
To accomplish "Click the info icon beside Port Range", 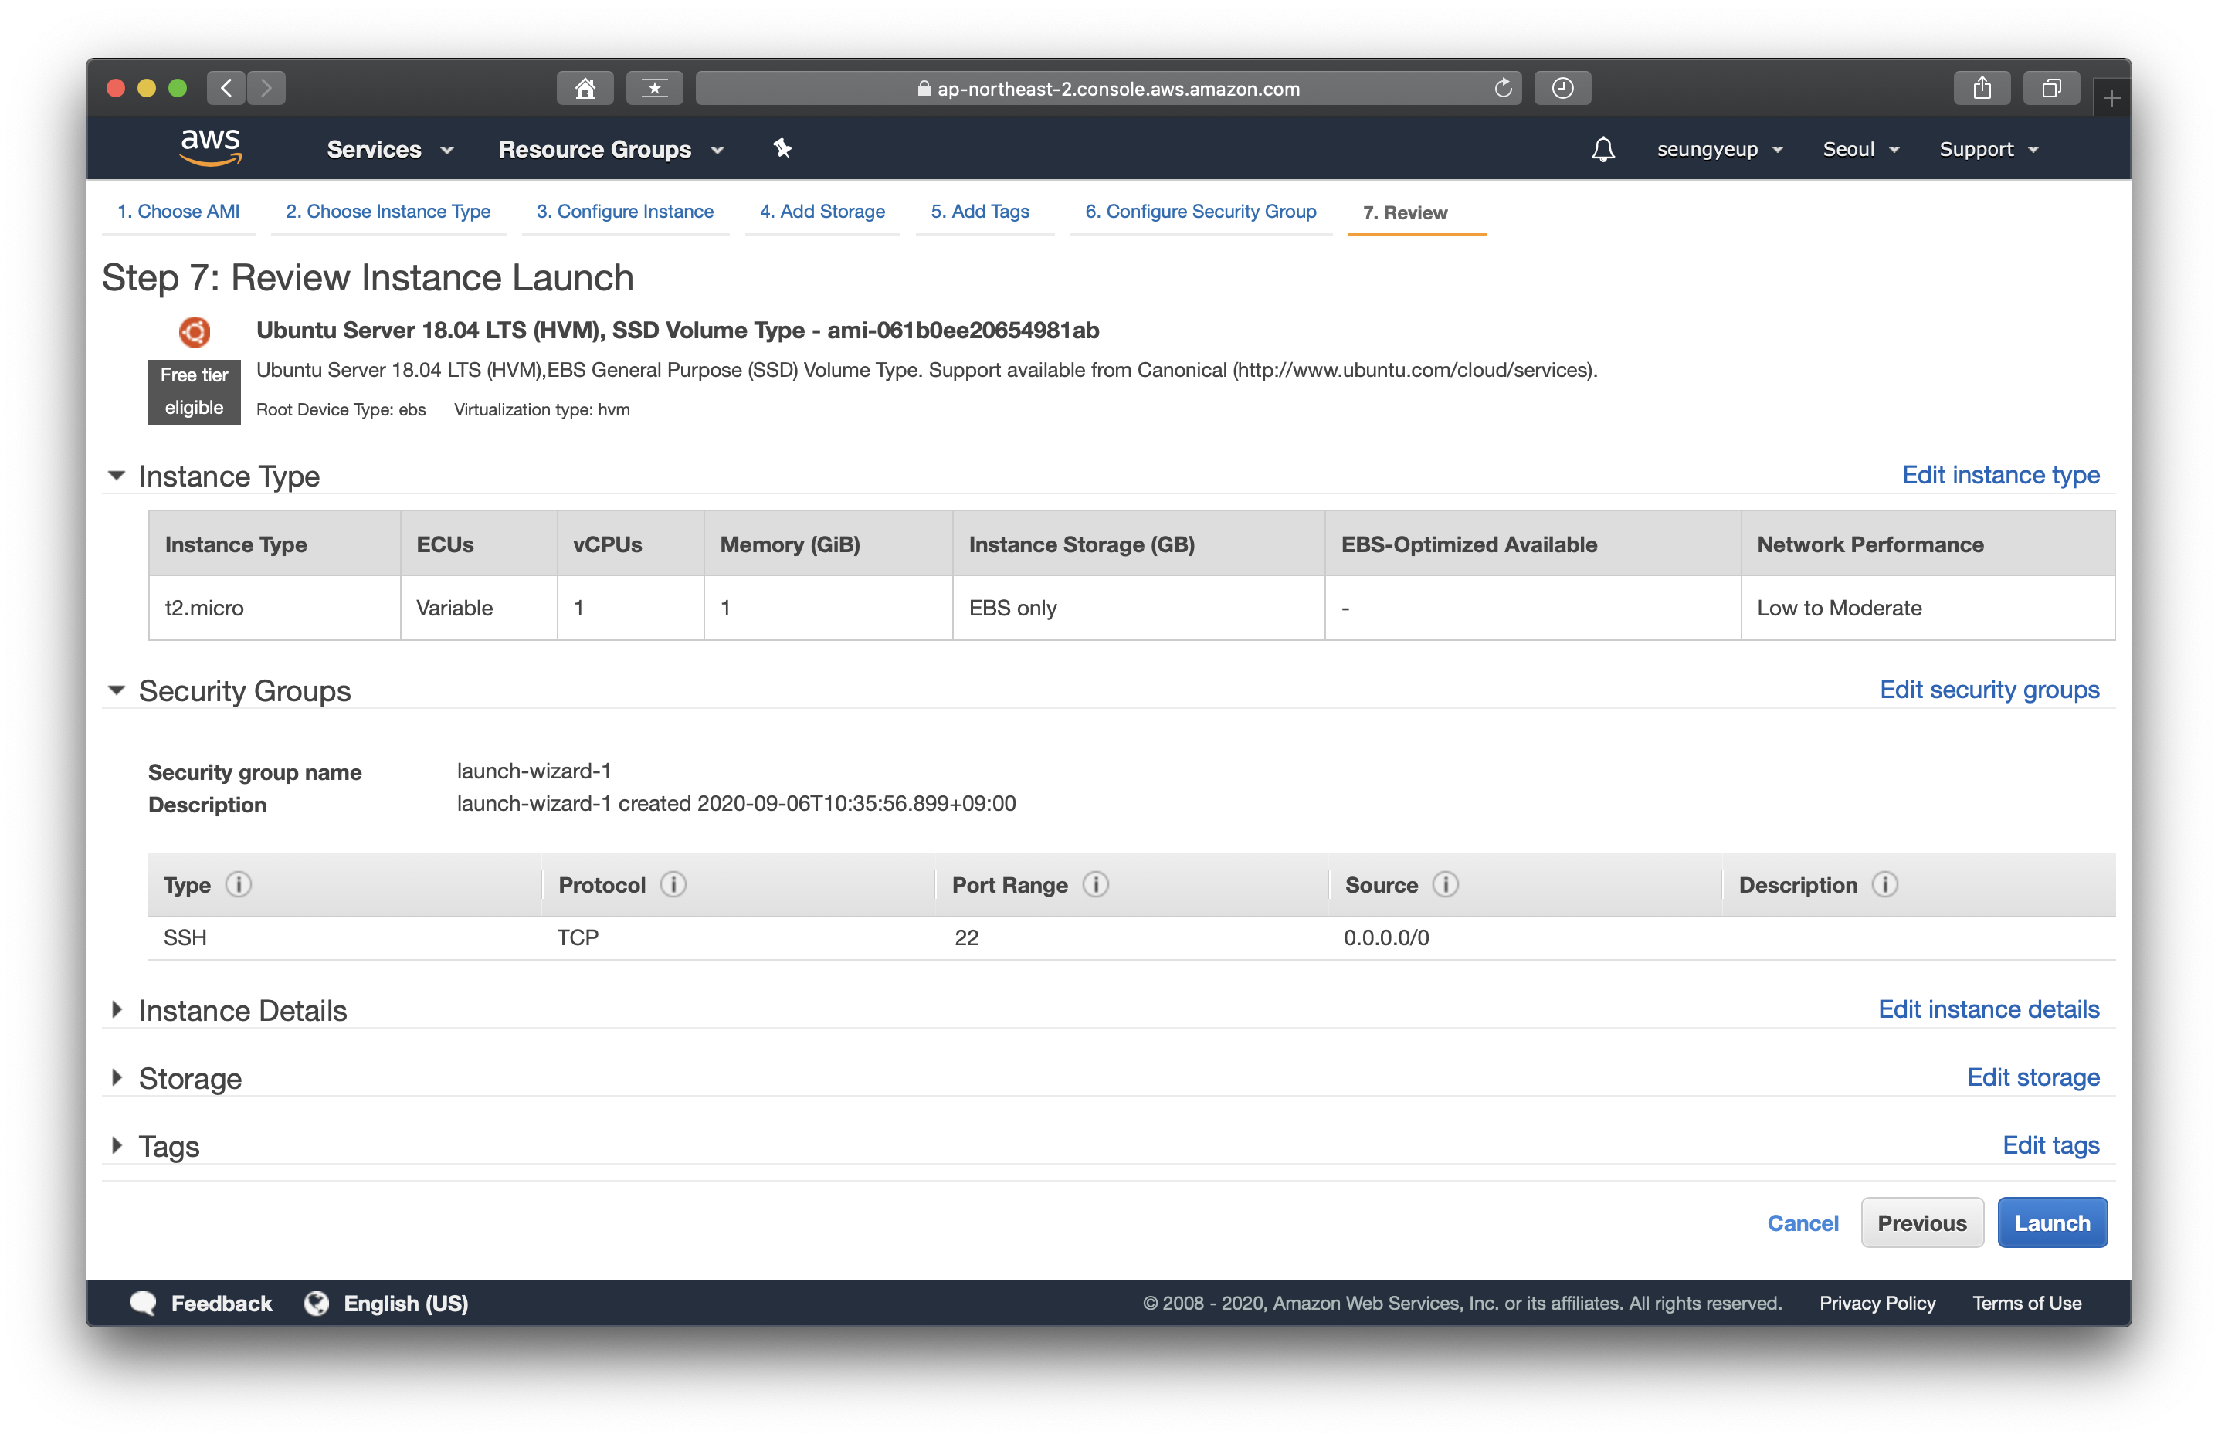I will (1095, 884).
